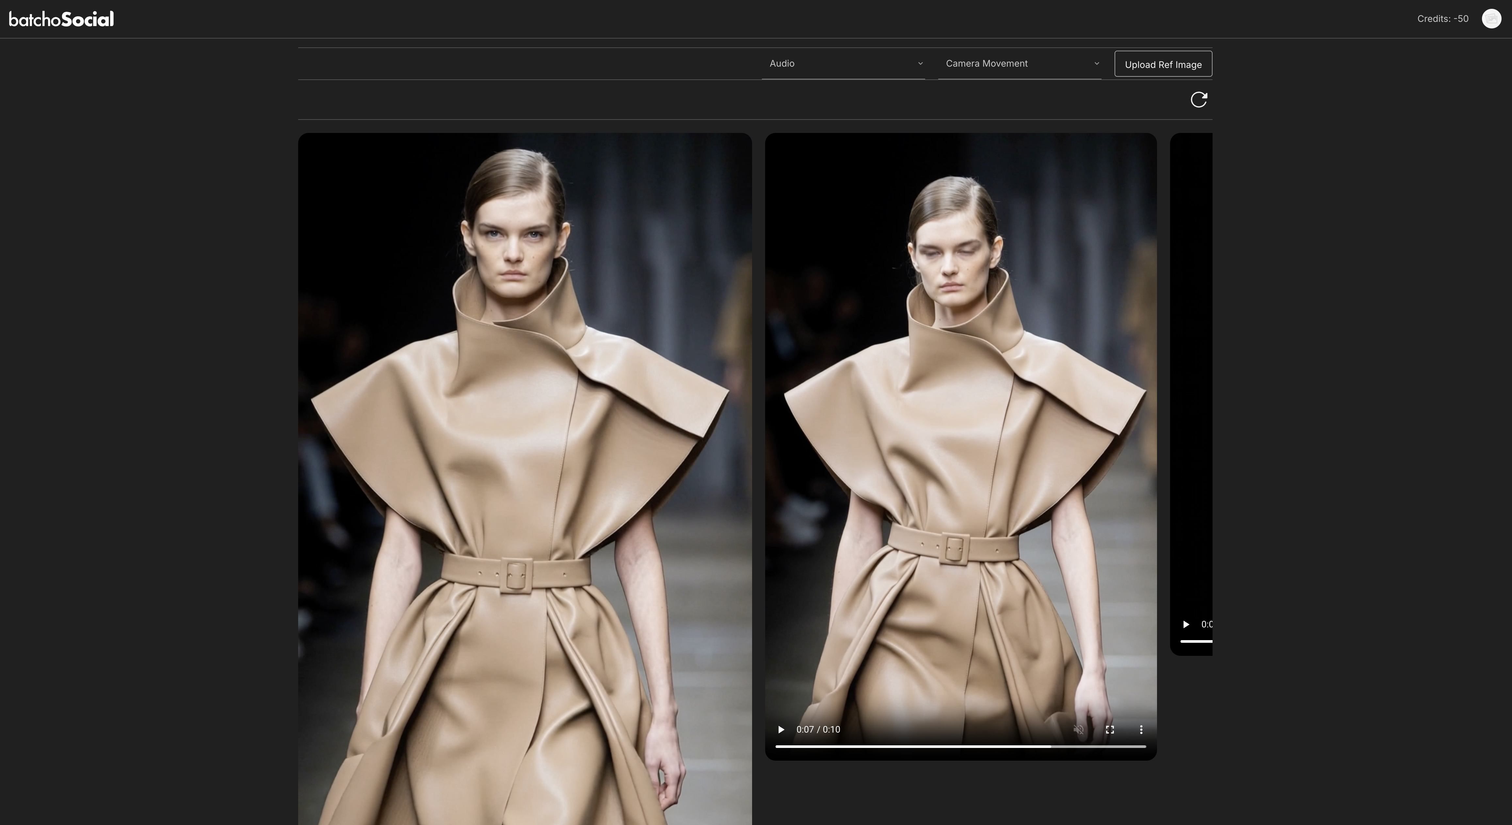Unmute the middle video's audio
The image size is (1512, 825).
[x=1078, y=729]
